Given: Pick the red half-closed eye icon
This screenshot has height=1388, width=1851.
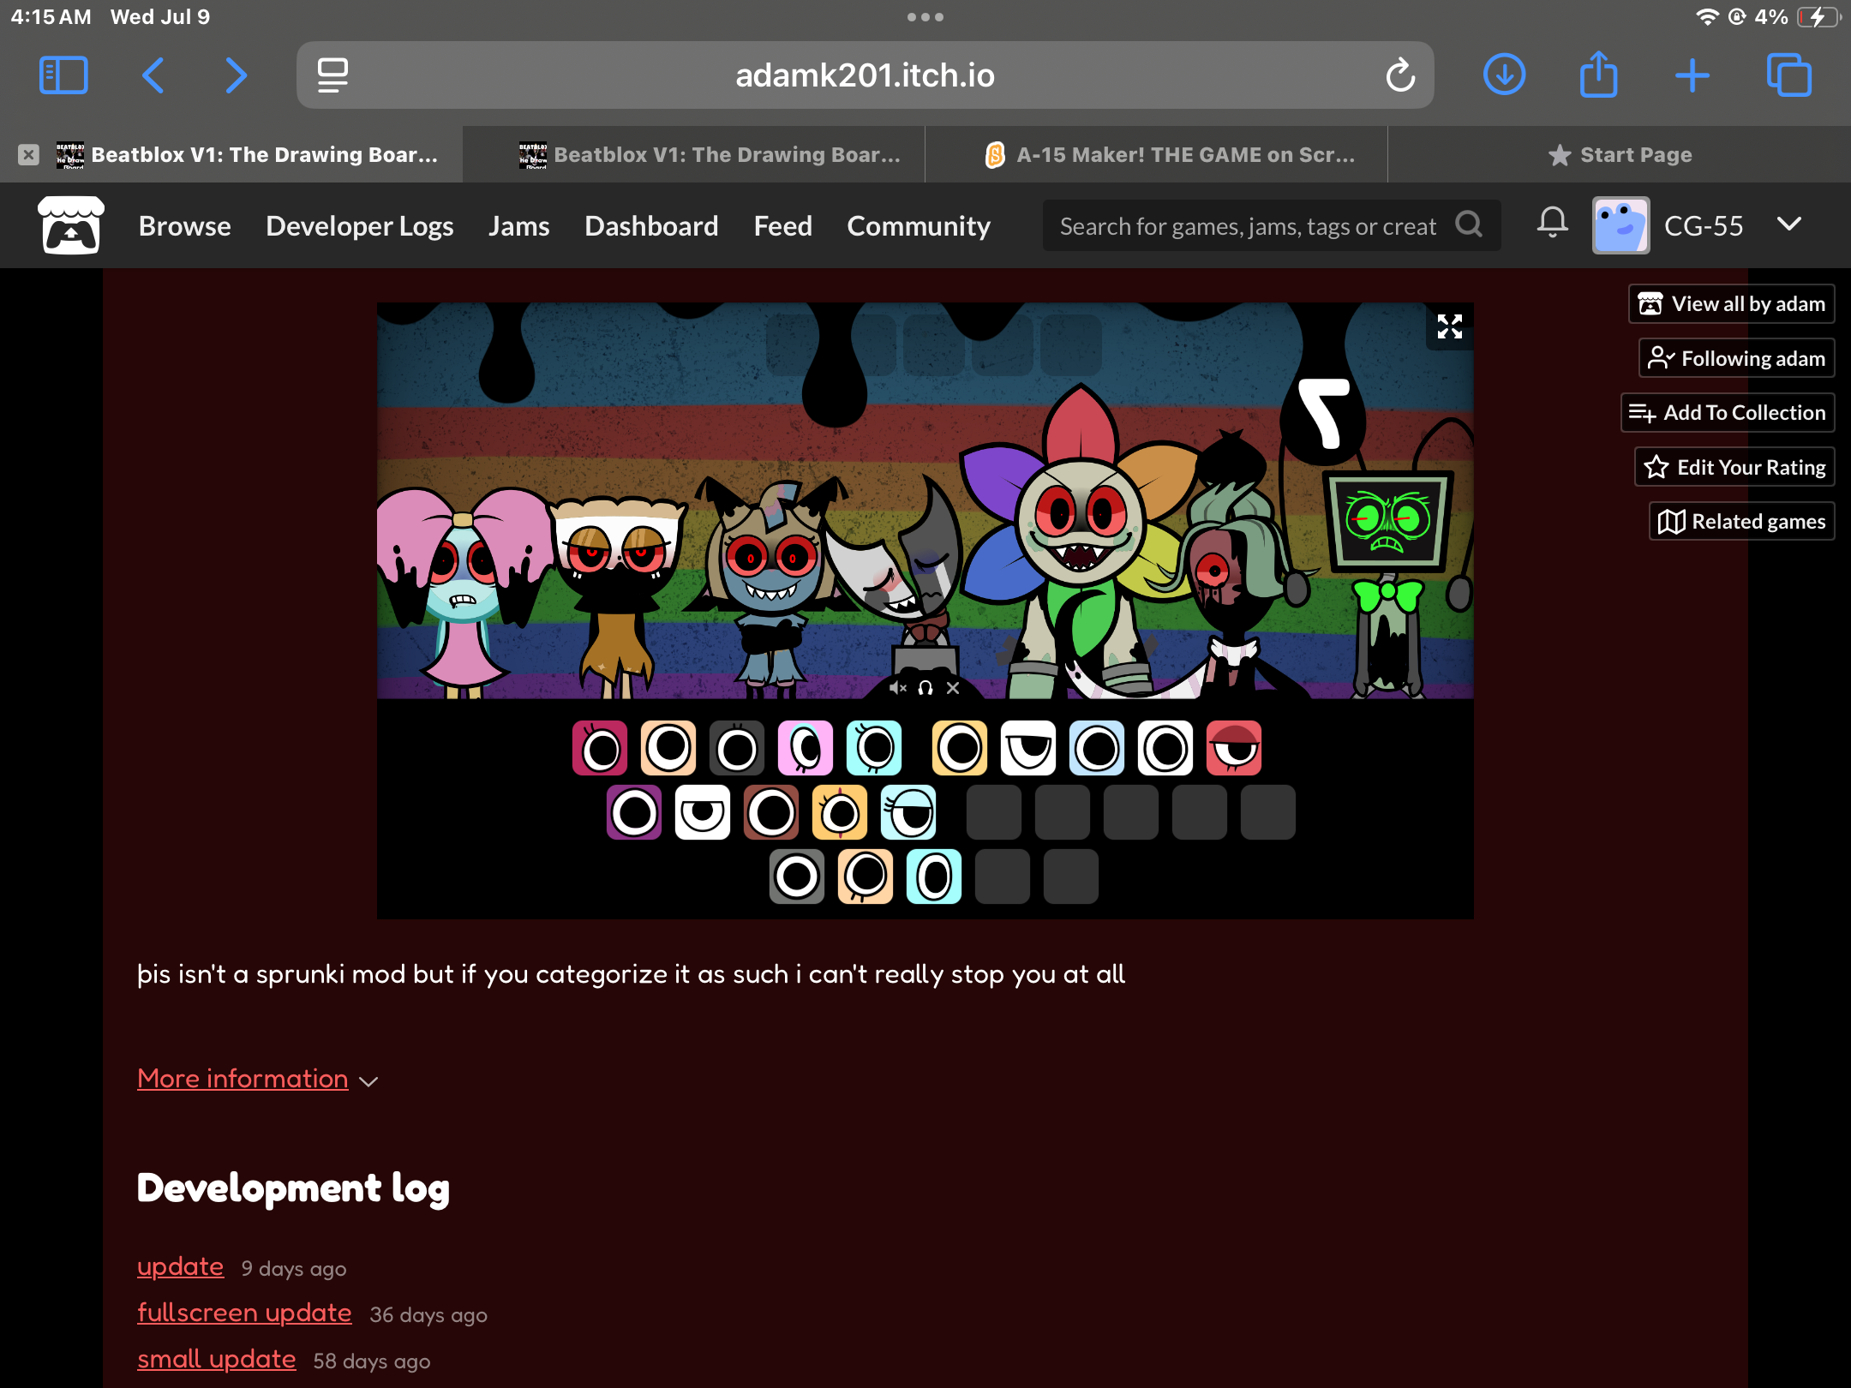Looking at the screenshot, I should click(x=1234, y=748).
